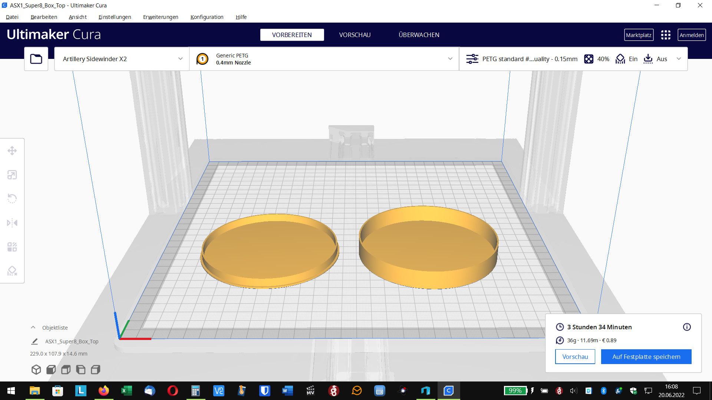Click the Marktplatz button
Image resolution: width=712 pixels, height=400 pixels.
point(639,35)
